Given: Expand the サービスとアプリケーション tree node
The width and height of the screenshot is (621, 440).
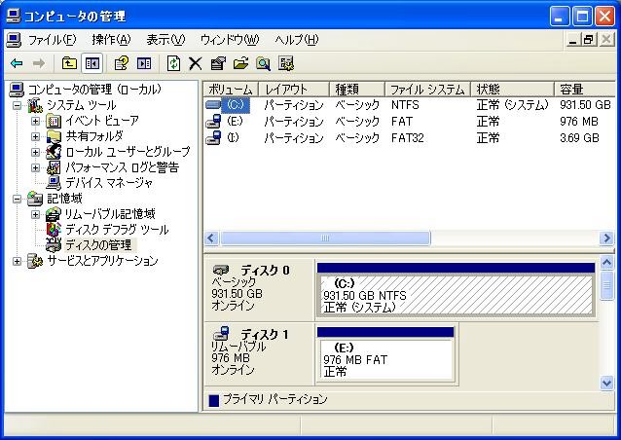Looking at the screenshot, I should [x=17, y=261].
